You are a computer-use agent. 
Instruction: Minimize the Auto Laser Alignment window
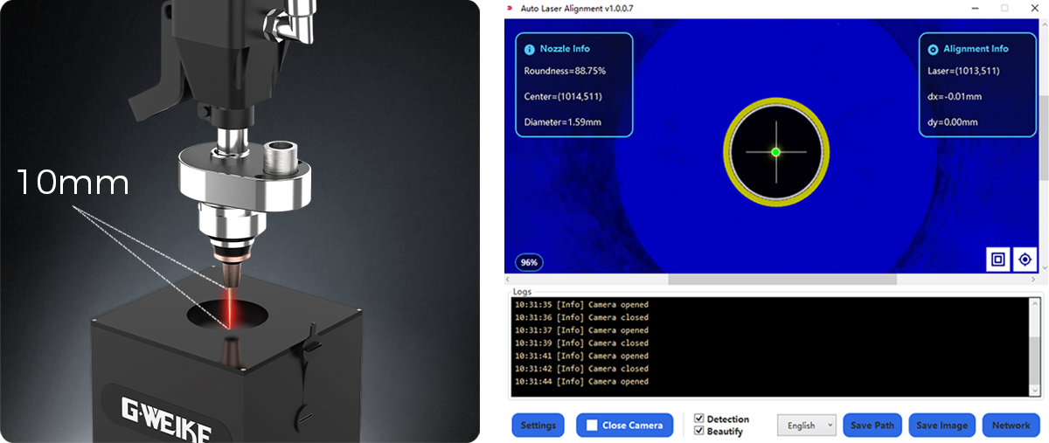click(x=973, y=8)
